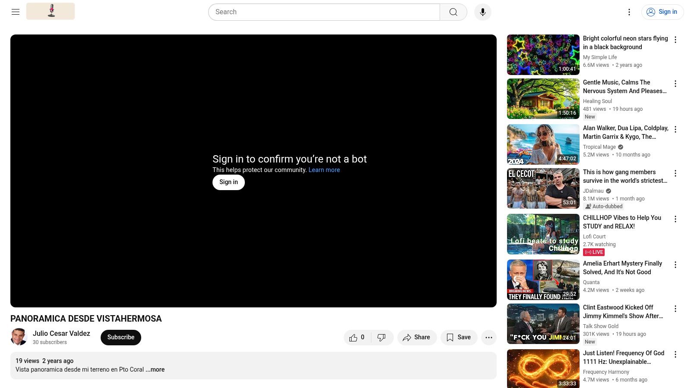
Task: Open more actions ellipsis below video
Action: (x=488, y=338)
